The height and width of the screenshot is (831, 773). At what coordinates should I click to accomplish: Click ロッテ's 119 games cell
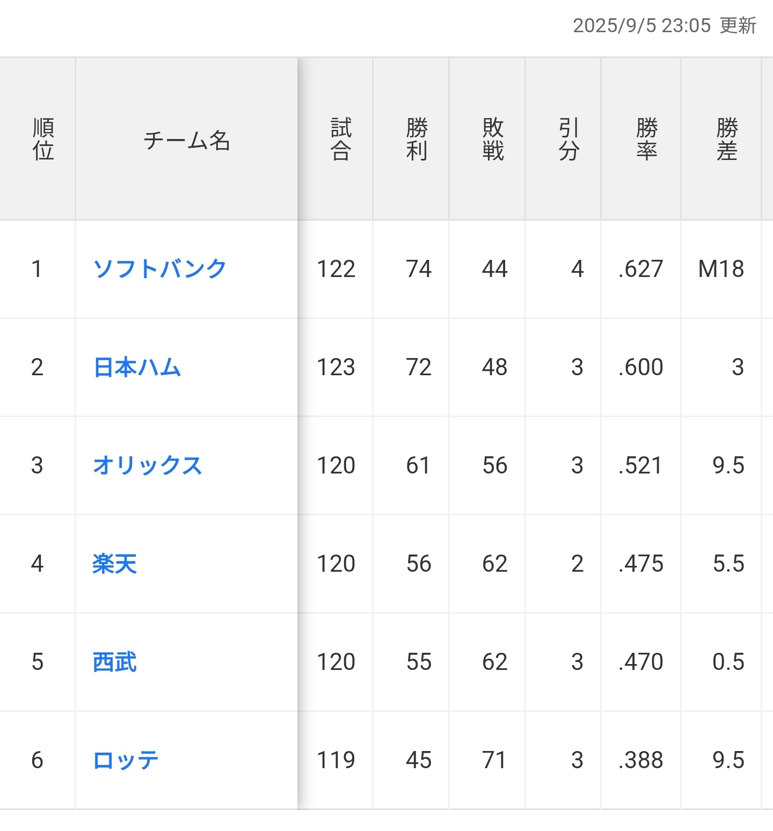336,760
